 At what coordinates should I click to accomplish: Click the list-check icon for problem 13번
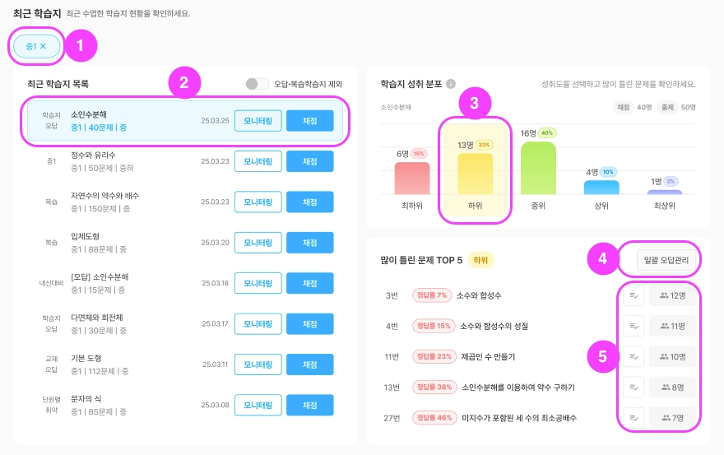[x=633, y=387]
